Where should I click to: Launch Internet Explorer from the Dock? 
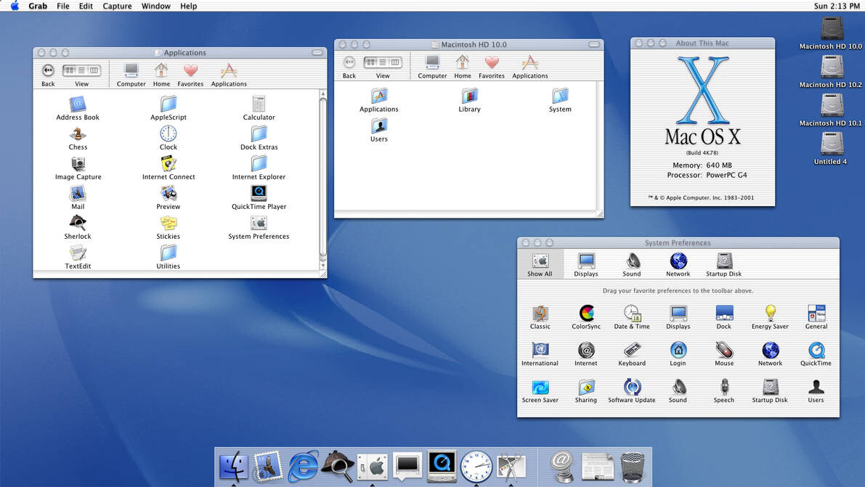(303, 466)
